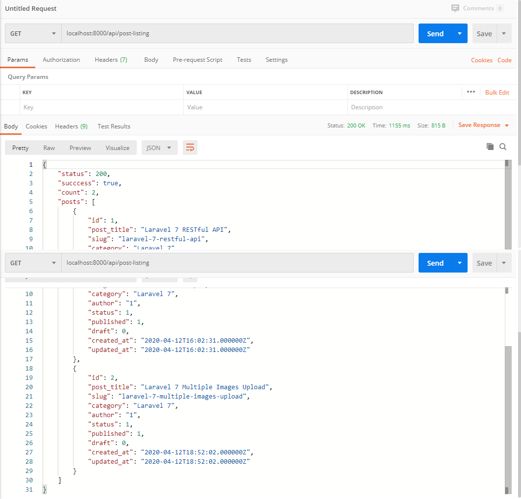Click the KEY column header
Screen dimensions: 521x499
pos(27,92)
